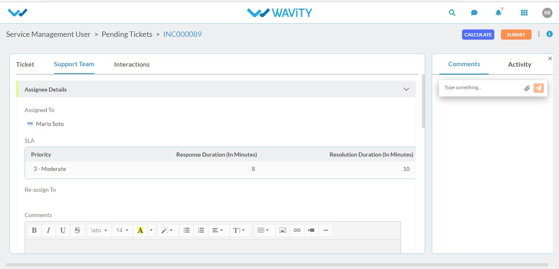Switch to the Activity tab
559x269 pixels.
520,64
